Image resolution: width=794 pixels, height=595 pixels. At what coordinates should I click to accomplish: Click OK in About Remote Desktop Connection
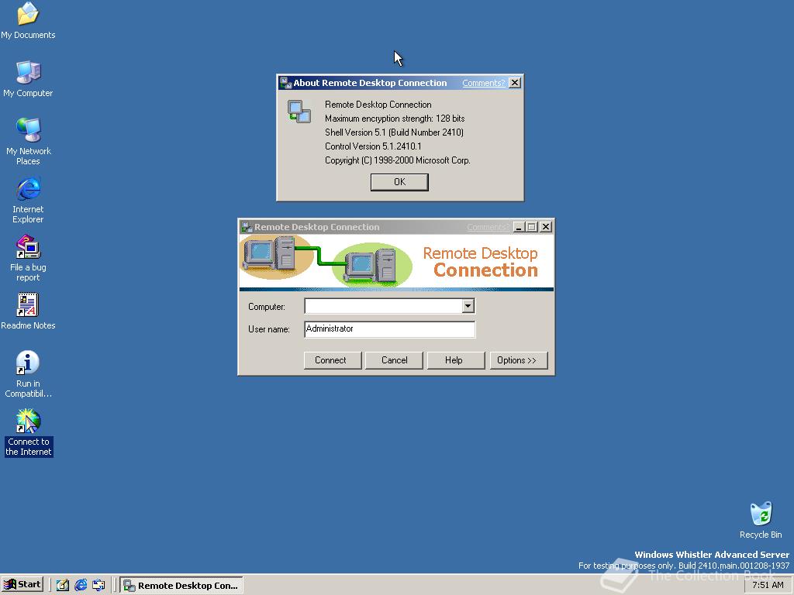click(x=399, y=182)
